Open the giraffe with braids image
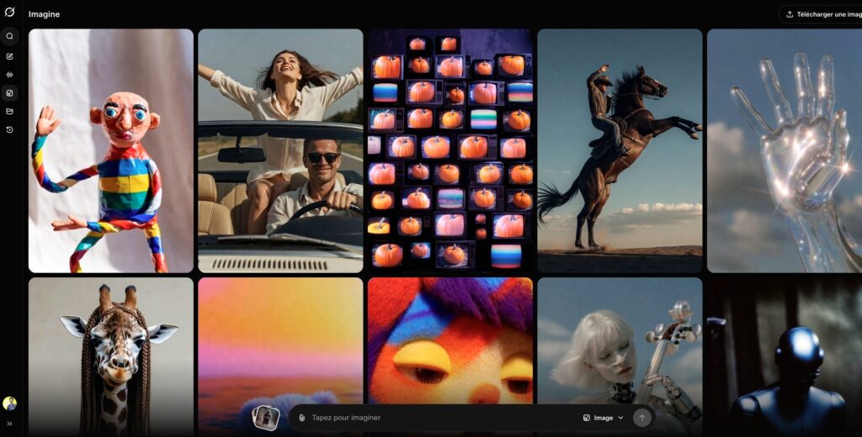Image resolution: width=862 pixels, height=437 pixels. pos(111,355)
